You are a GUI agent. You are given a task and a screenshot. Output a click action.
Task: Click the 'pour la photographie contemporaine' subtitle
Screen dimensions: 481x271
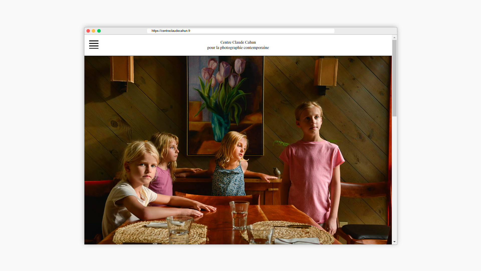coord(238,48)
